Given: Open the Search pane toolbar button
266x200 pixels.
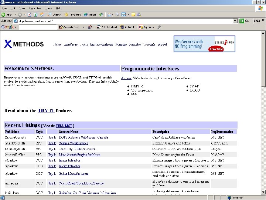Looking at the screenshot, I should pyautogui.click(x=54, y=14).
